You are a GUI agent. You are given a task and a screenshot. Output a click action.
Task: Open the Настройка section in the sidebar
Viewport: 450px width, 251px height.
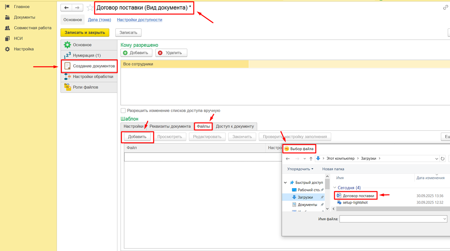[x=24, y=49]
